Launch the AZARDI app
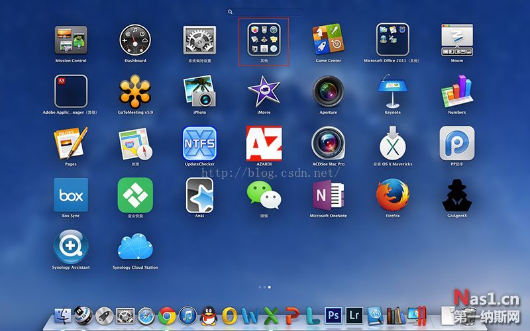The height and width of the screenshot is (331, 530). pyautogui.click(x=264, y=143)
